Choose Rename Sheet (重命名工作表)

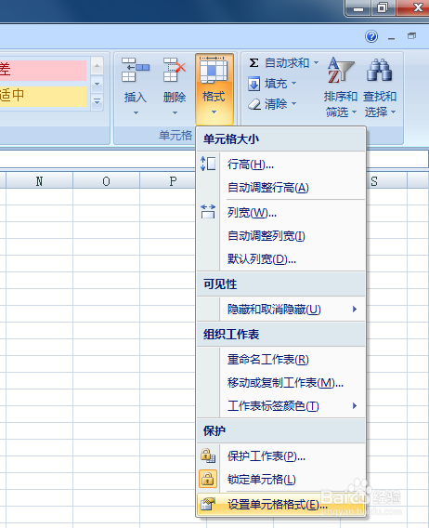click(x=281, y=360)
